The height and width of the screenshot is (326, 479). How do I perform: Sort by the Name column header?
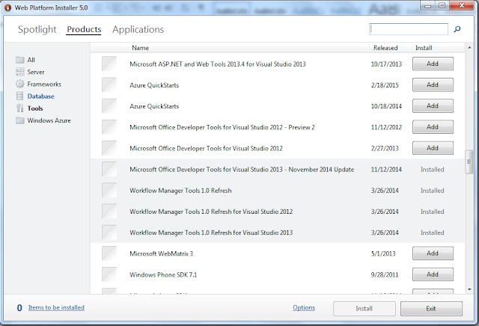140,48
